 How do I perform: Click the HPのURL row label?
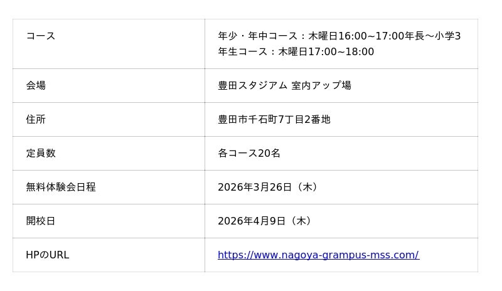click(48, 255)
